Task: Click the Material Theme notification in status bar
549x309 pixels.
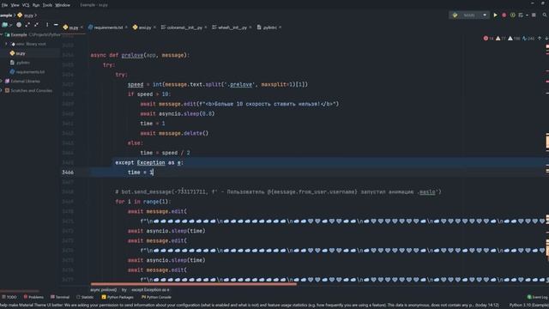Action: [x=250, y=306]
